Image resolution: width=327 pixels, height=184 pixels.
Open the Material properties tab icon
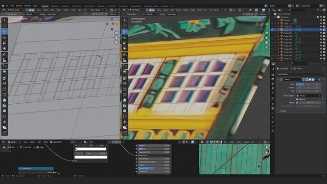(x=273, y=131)
